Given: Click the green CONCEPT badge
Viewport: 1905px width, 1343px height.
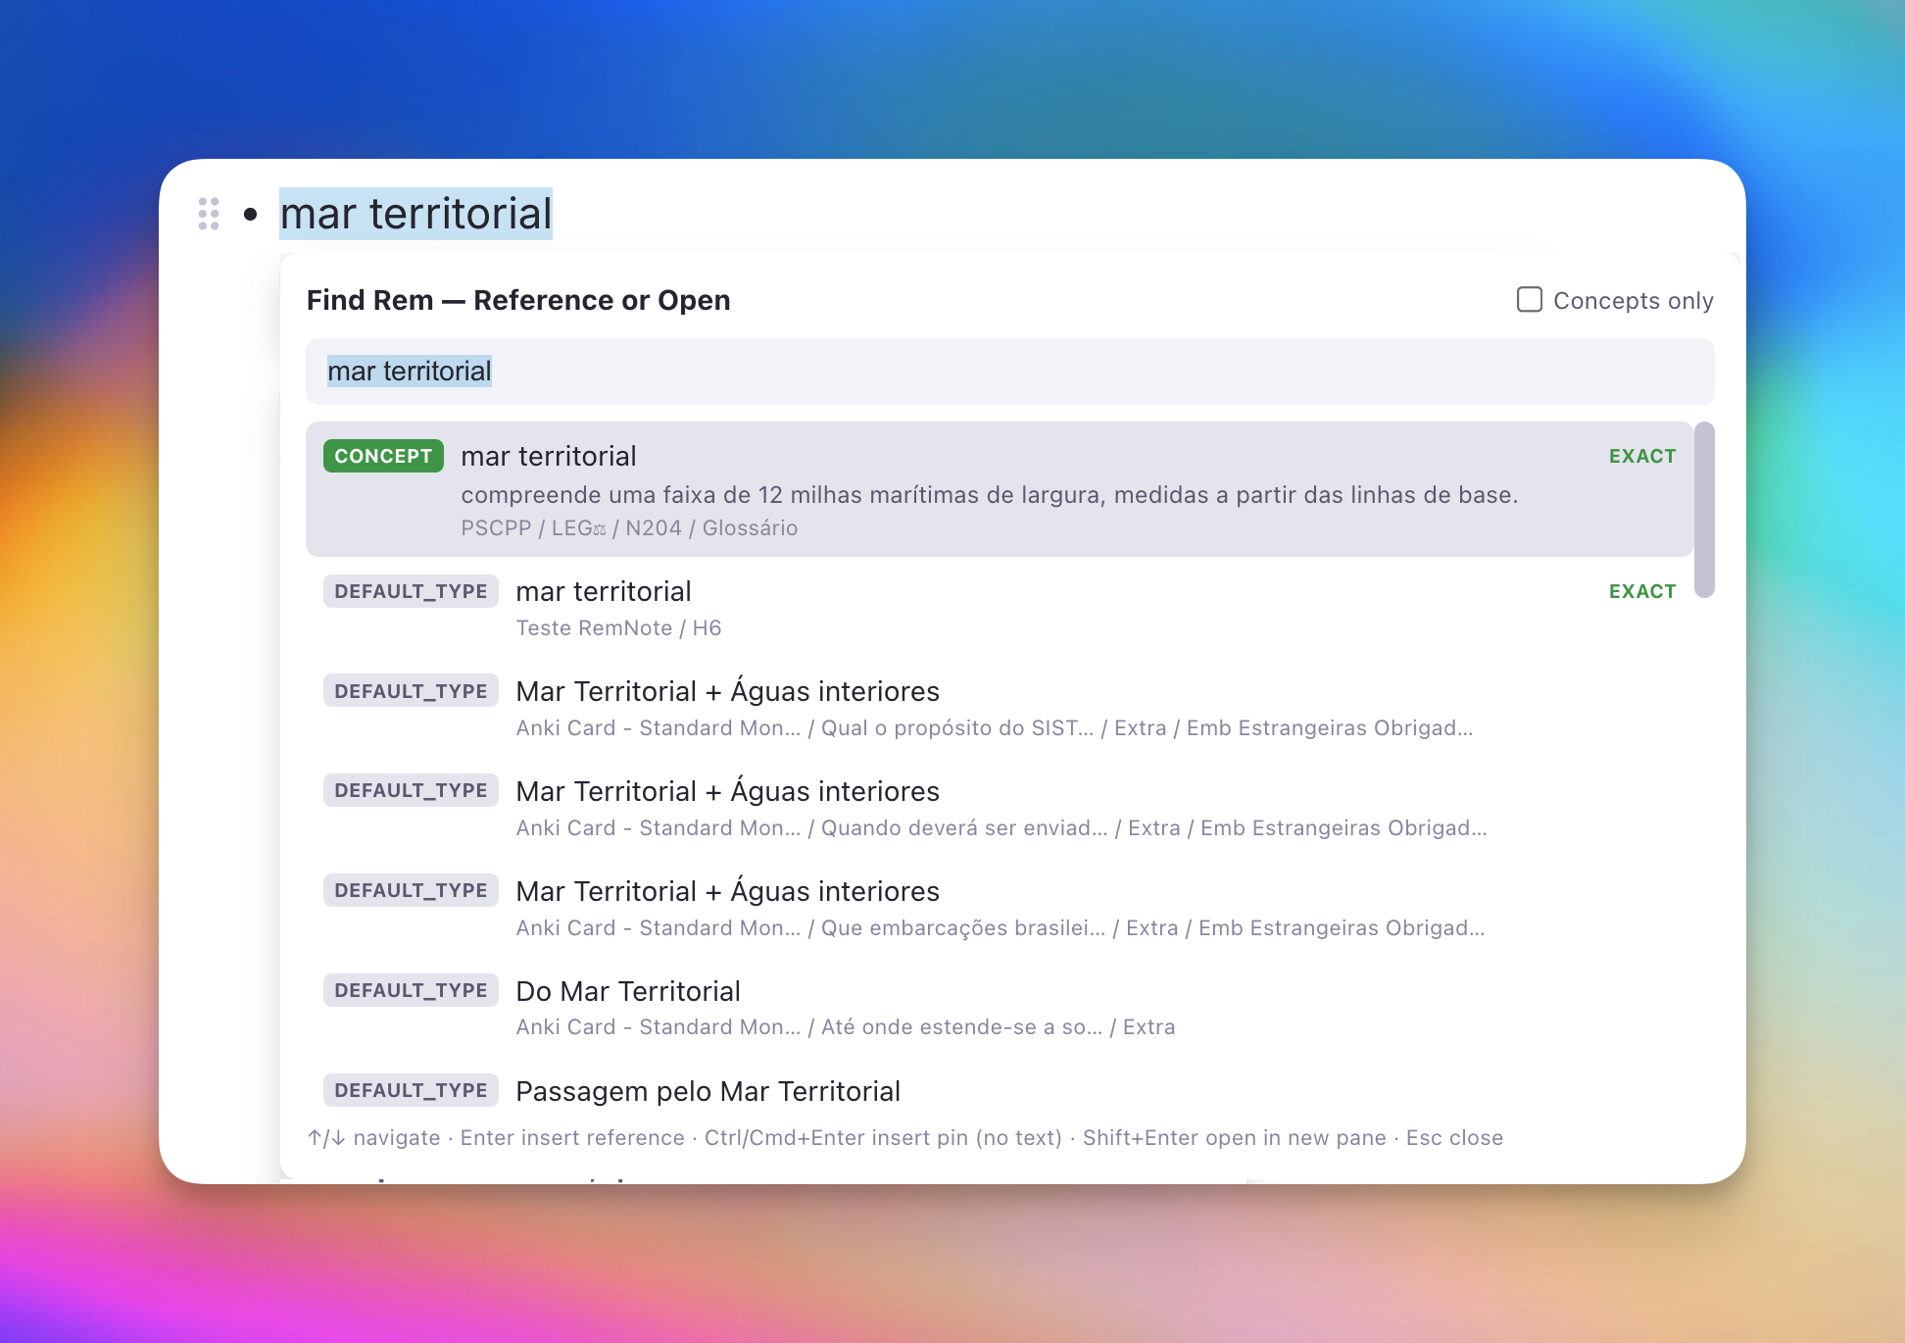Looking at the screenshot, I should coord(383,456).
